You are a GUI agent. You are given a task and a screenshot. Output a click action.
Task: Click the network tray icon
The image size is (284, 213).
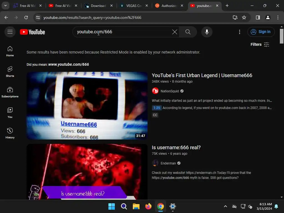coord(243,206)
